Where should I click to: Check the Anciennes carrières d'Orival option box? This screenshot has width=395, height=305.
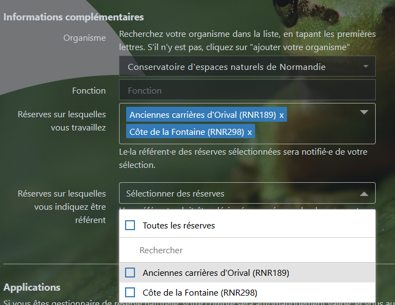click(x=130, y=273)
